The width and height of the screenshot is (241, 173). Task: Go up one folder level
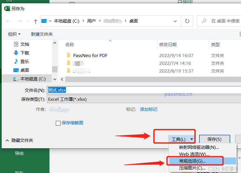click(x=36, y=21)
